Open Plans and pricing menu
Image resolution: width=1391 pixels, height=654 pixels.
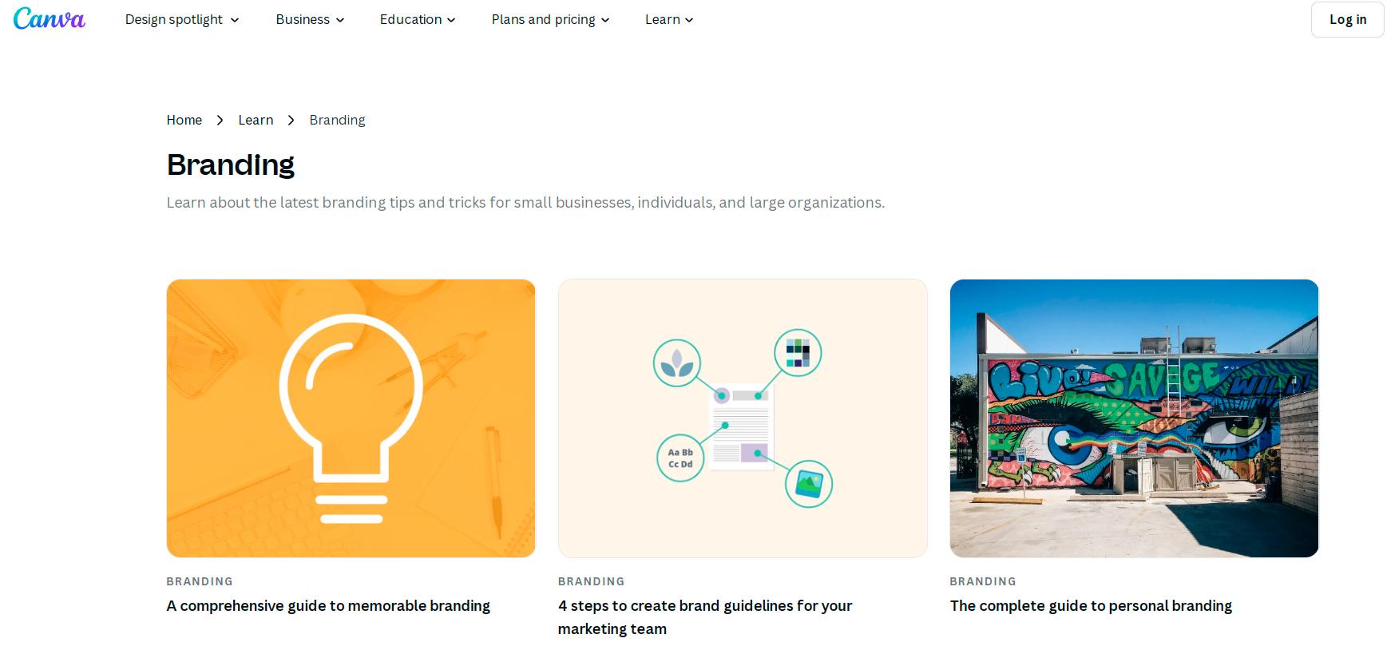(x=550, y=19)
